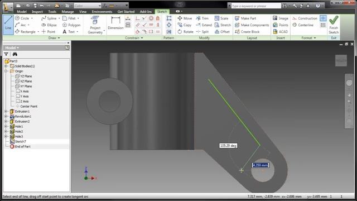Viewport: 357px width, 201px height.
Task: Open the Draw panel dropdown
Action: point(54,38)
